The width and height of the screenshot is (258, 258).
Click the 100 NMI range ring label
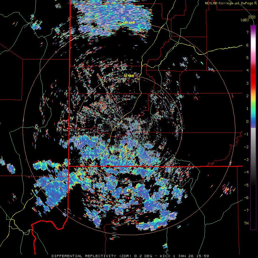129,23
